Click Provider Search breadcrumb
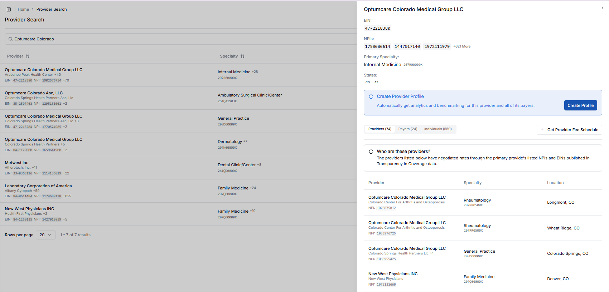The height and width of the screenshot is (292, 609). click(52, 9)
